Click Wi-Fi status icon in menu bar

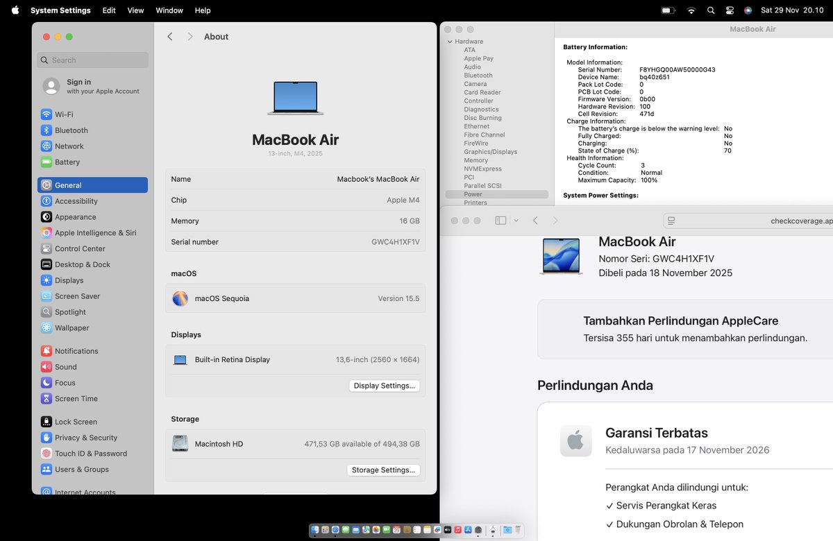click(691, 10)
